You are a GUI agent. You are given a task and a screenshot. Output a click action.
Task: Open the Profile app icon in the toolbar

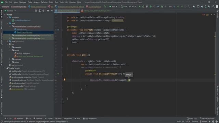[158, 6]
